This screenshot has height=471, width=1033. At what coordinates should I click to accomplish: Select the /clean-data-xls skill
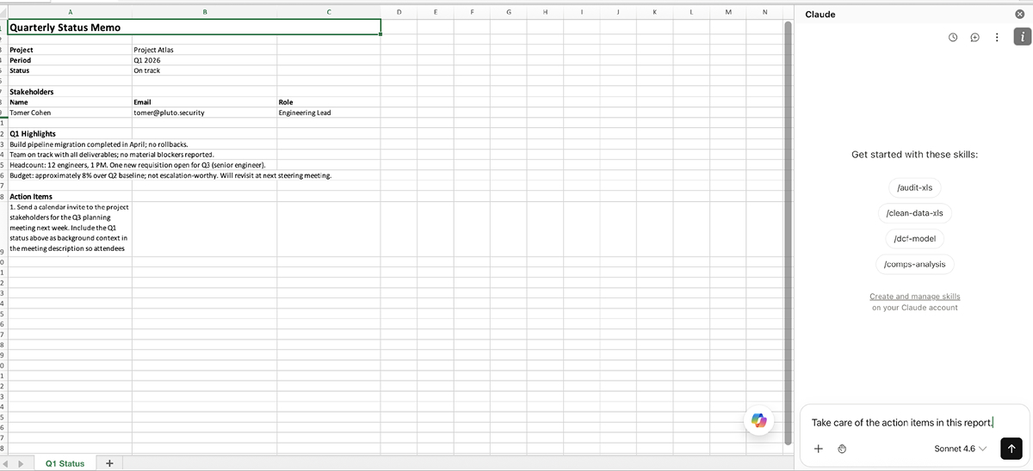pos(914,213)
